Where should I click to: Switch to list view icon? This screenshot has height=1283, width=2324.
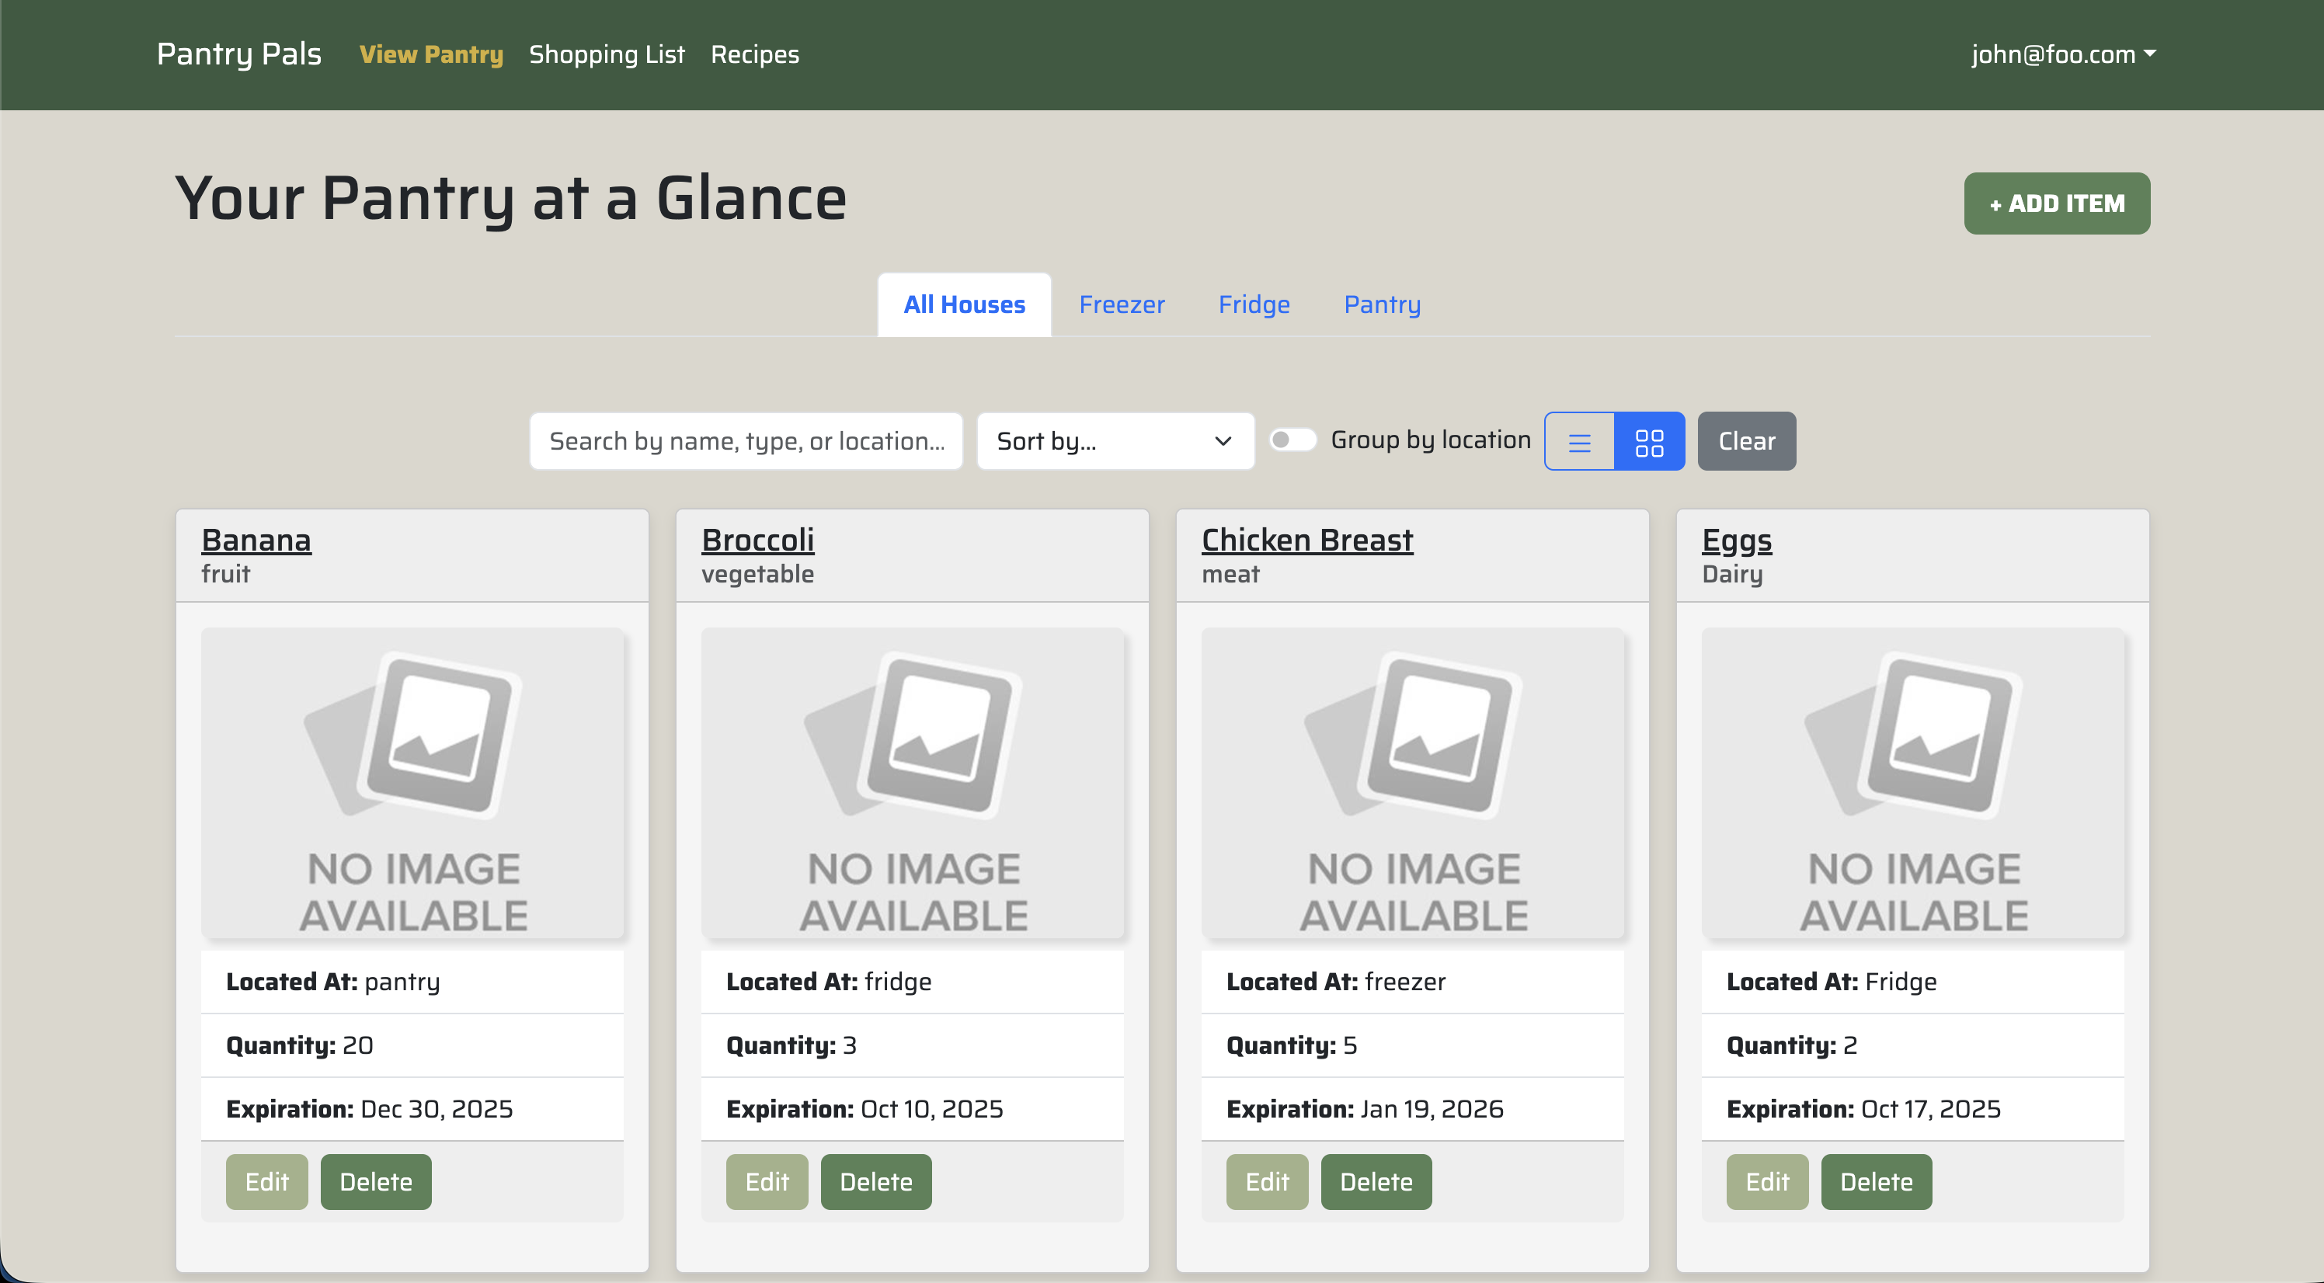1579,441
